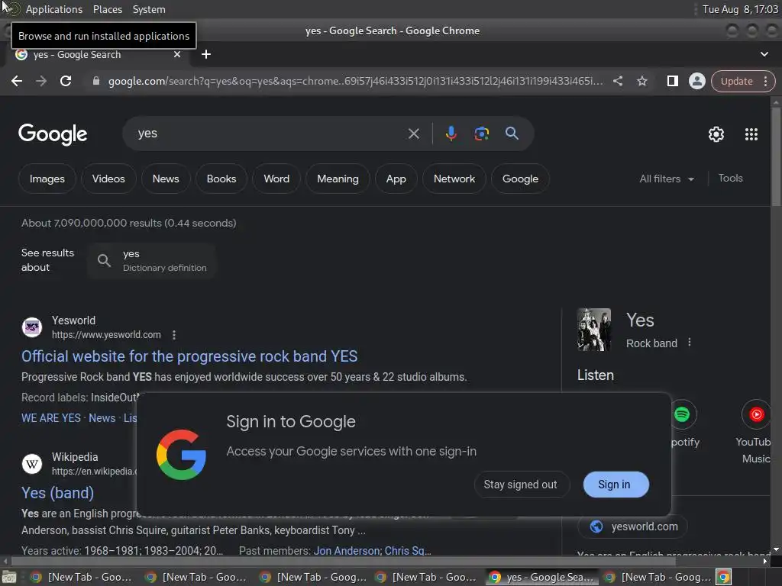Filter results by Videos
782x586 pixels.
pos(108,179)
